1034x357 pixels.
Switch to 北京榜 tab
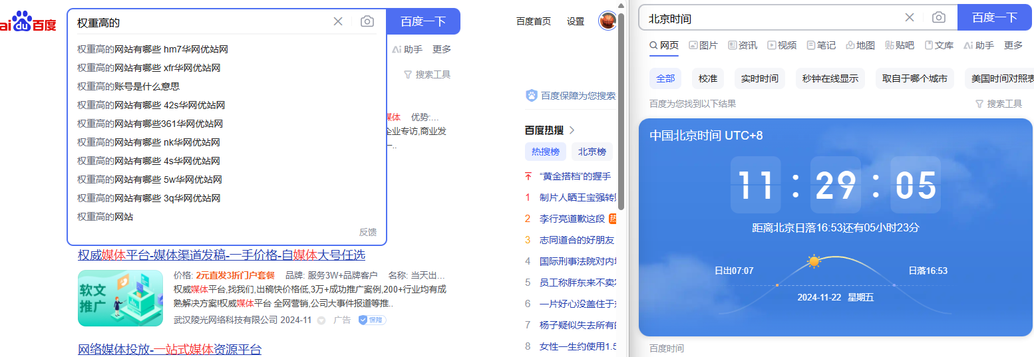click(592, 152)
